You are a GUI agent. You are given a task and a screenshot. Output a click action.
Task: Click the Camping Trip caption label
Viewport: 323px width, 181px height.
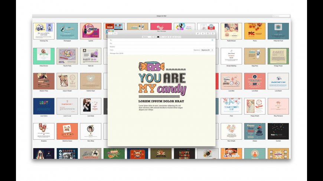click(x=44, y=41)
